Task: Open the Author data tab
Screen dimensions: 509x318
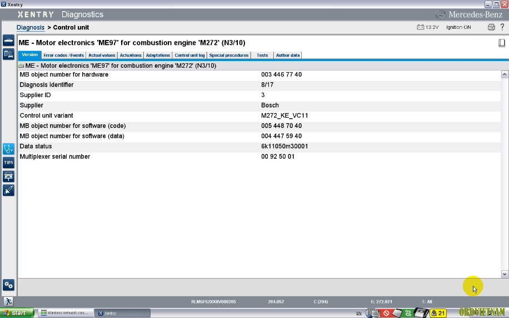Action: 288,55
